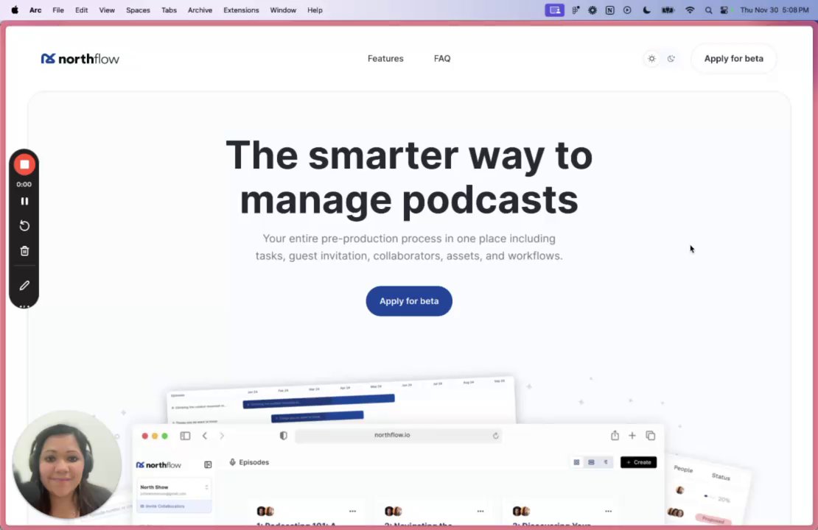Open Control Center
Image resolution: width=818 pixels, height=530 pixels.
724,10
